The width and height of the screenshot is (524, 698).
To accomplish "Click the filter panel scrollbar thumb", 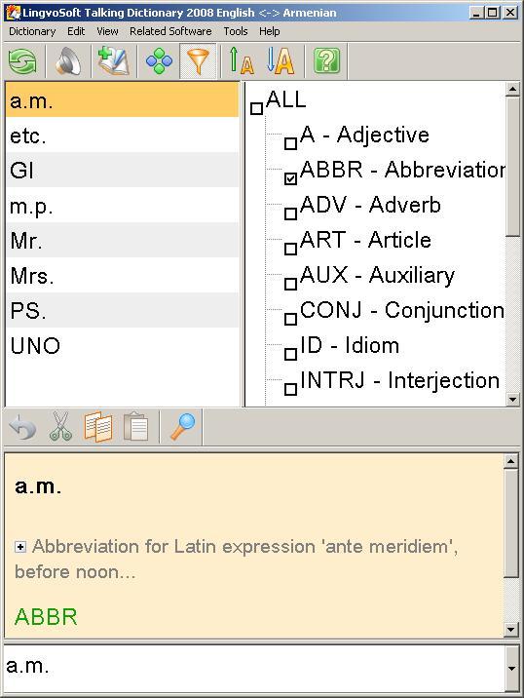I will [512, 166].
